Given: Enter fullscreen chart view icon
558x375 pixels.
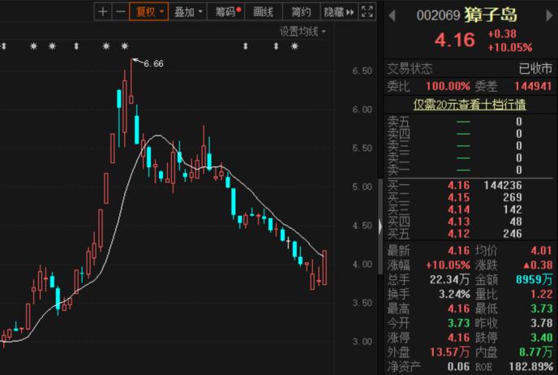Looking at the screenshot, I should 367,11.
